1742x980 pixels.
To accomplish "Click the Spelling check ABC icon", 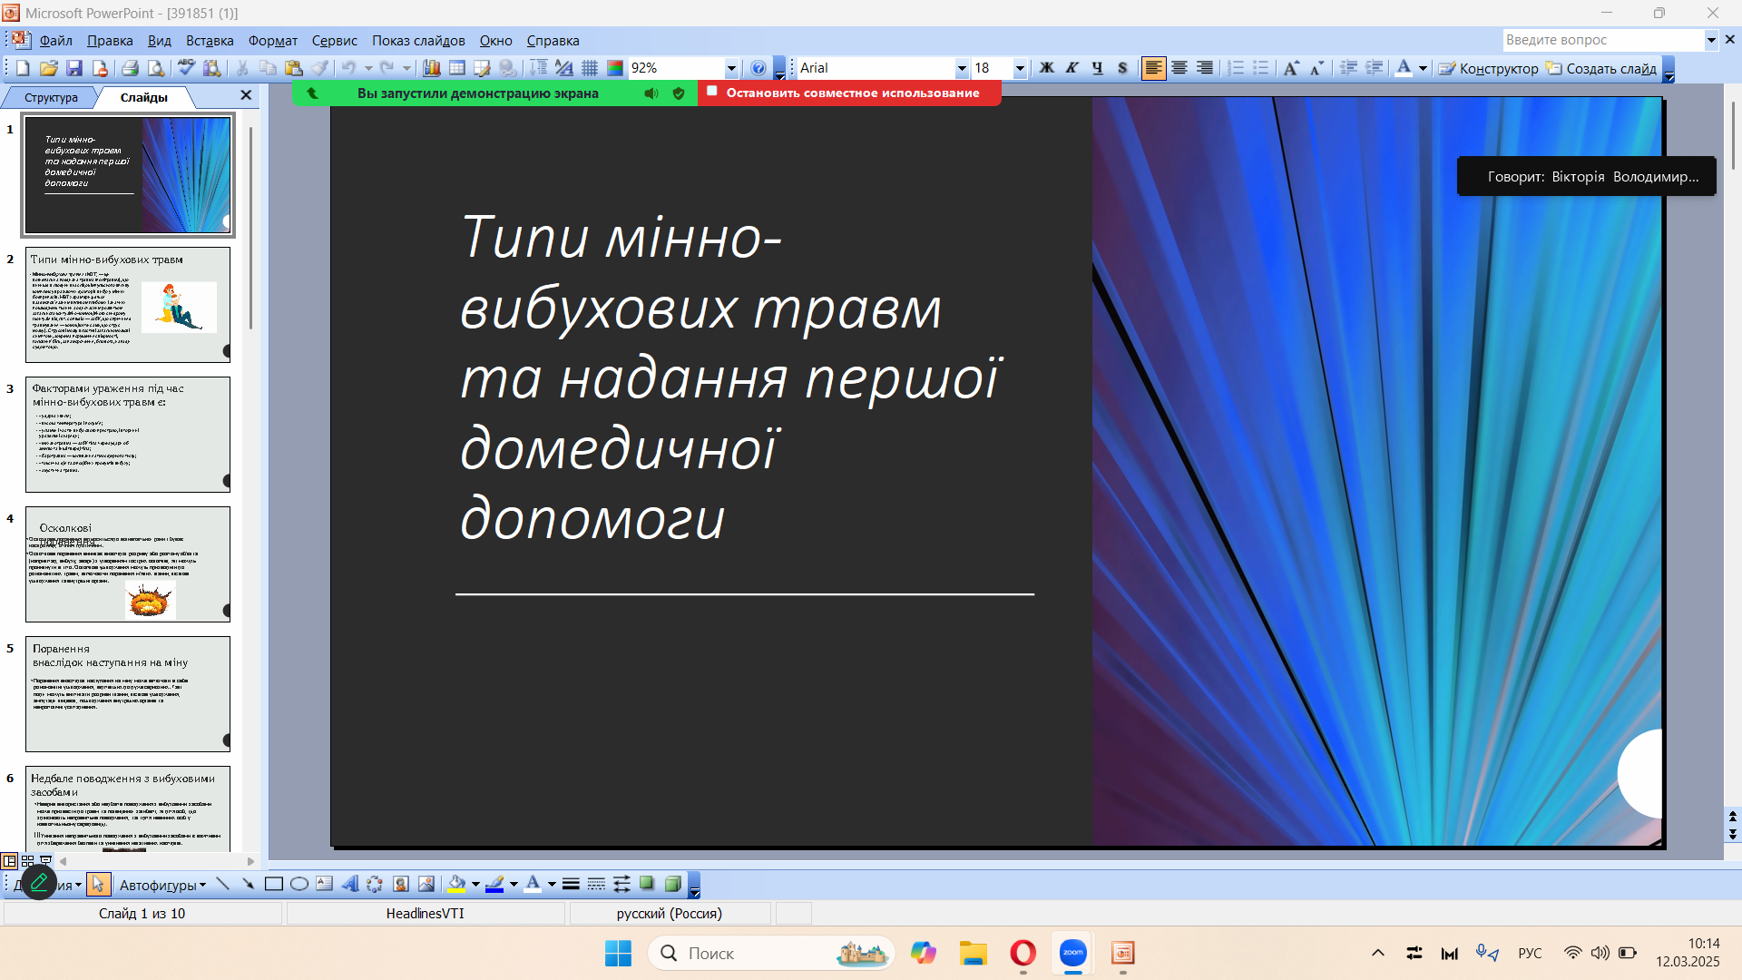I will click(186, 68).
